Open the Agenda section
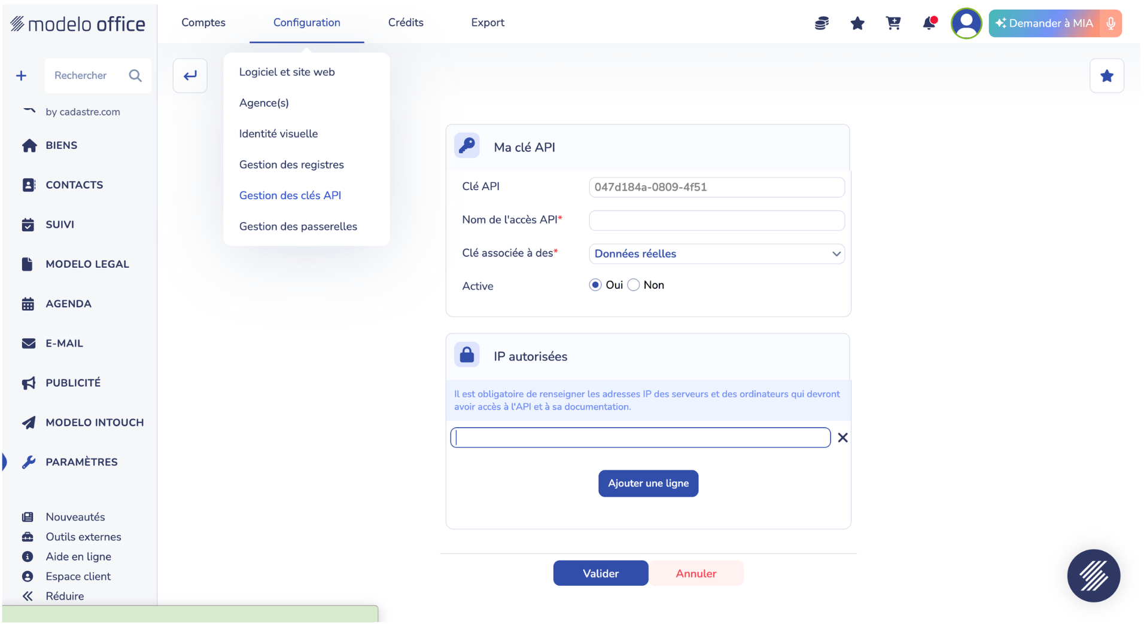 (57, 304)
